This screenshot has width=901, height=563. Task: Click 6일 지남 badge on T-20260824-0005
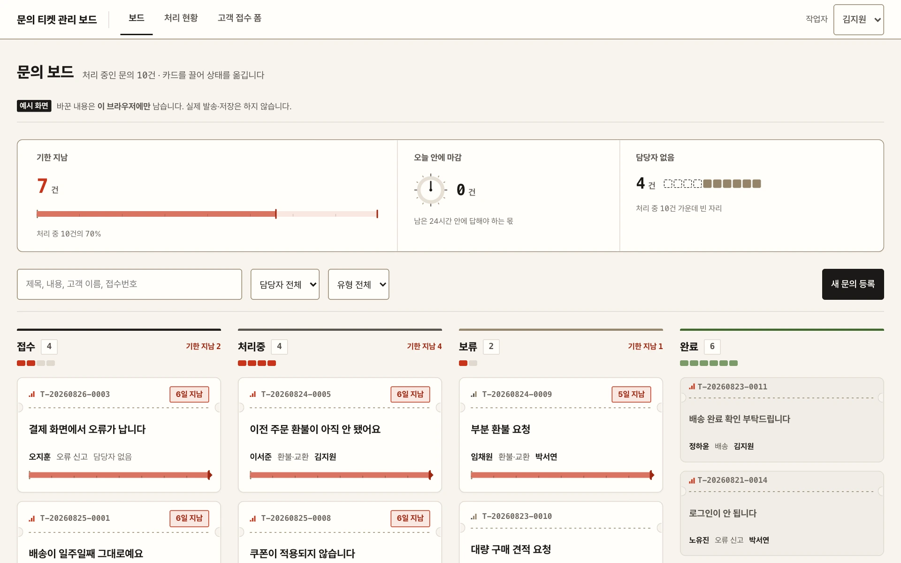[x=410, y=395]
